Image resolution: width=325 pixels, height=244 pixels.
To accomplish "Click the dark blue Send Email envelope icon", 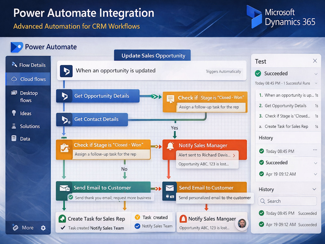I will click(170, 188).
